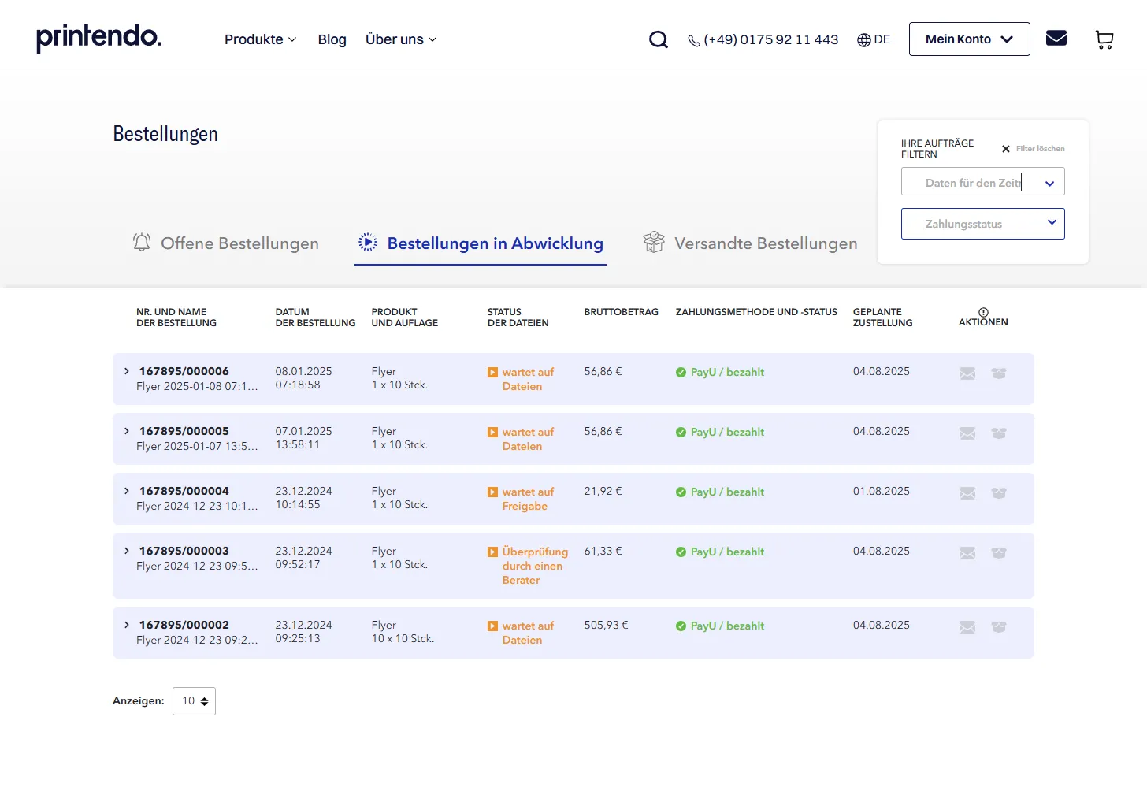The image size is (1147, 810).
Task: Open the Mein Konto dropdown
Action: [969, 39]
